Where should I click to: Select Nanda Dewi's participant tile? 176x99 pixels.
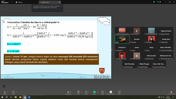(166, 39)
